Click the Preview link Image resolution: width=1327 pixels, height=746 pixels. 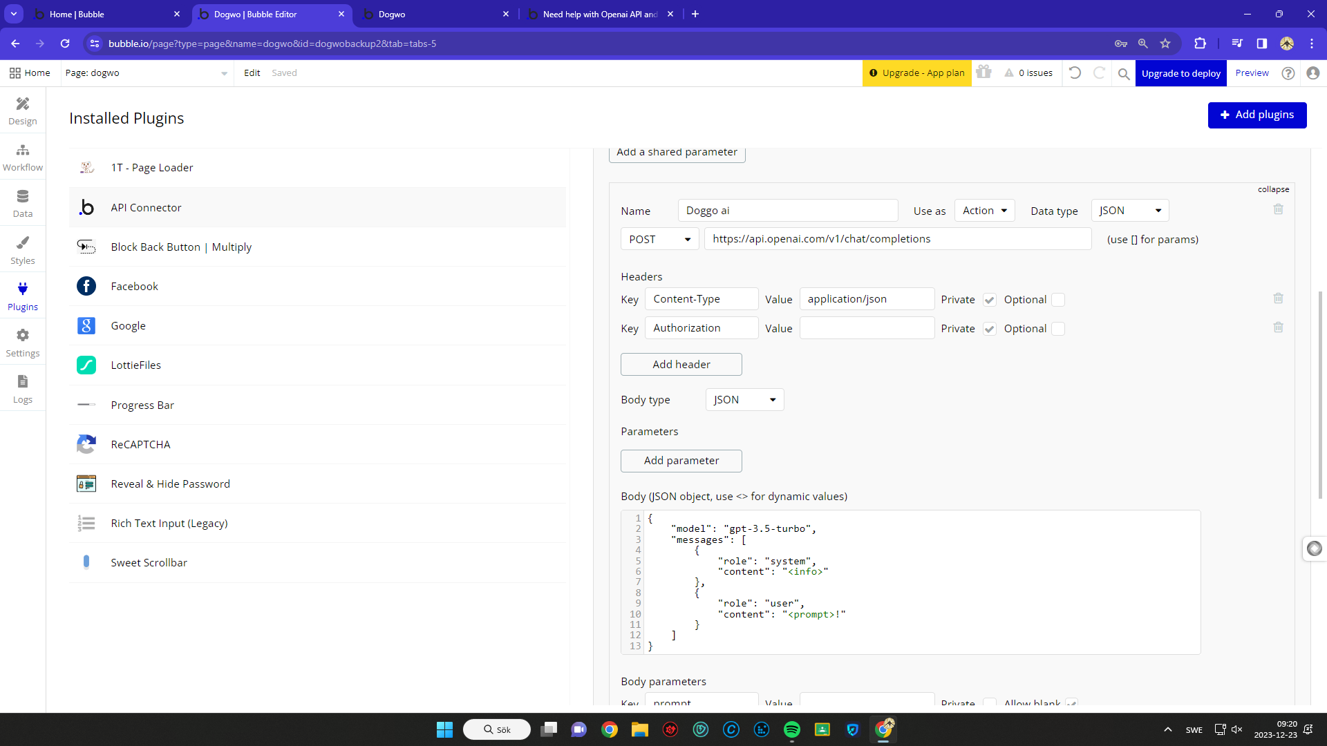1251,73
